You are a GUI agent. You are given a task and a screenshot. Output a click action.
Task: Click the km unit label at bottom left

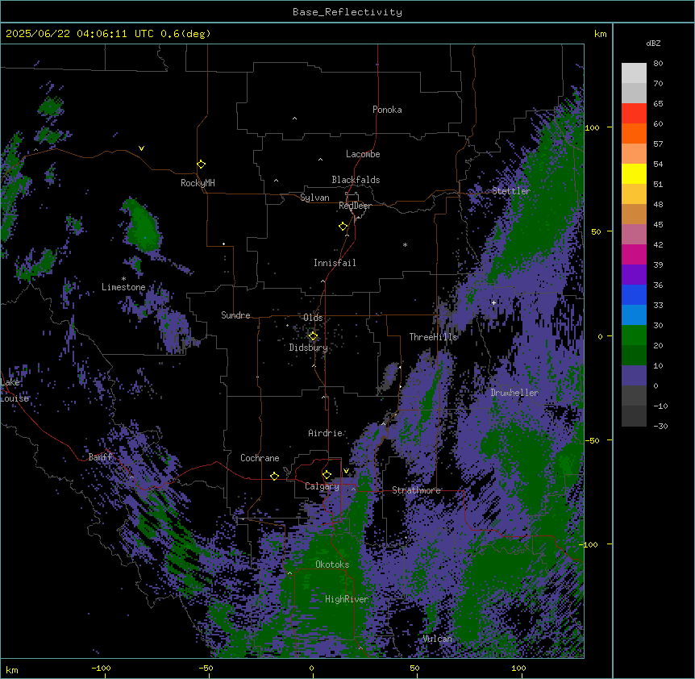pyautogui.click(x=12, y=669)
